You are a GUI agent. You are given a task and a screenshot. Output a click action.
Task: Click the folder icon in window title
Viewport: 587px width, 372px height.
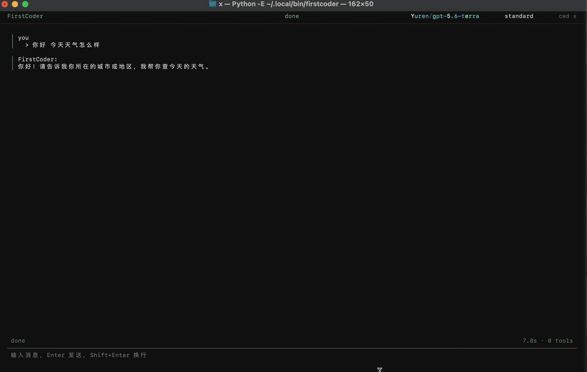pyautogui.click(x=213, y=4)
